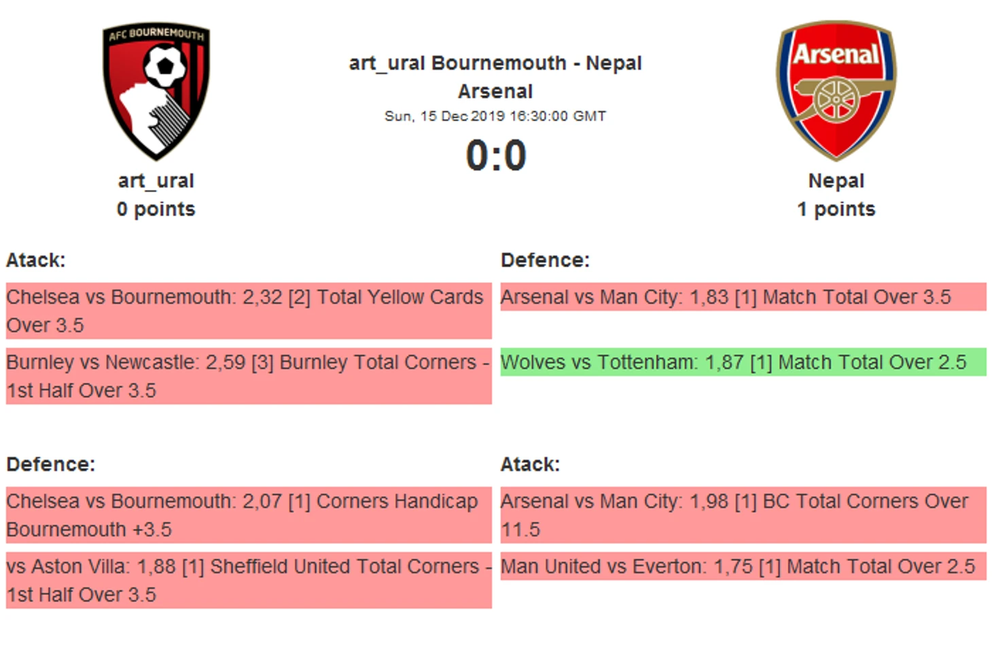Open the match title art_ural Bournemouth - Nepal Arsenal

click(x=495, y=77)
